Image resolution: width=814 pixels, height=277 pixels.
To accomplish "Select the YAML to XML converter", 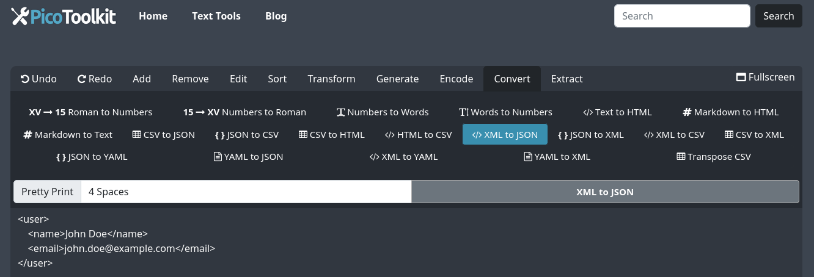I will [x=557, y=157].
